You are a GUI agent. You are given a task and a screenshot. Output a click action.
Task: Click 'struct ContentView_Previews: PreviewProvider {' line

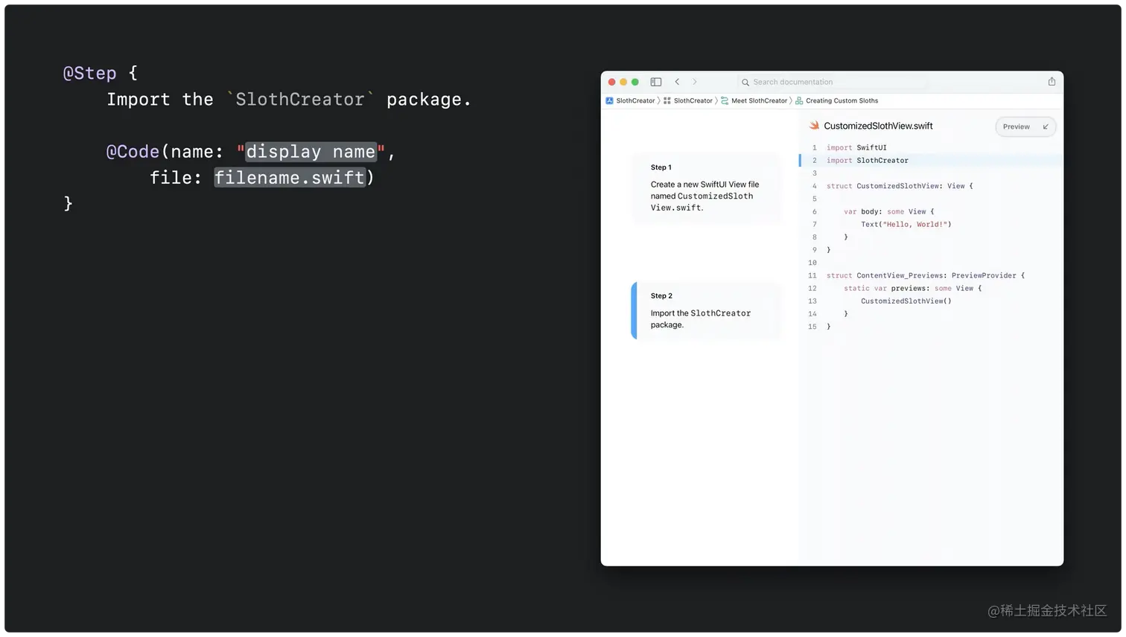(926, 275)
